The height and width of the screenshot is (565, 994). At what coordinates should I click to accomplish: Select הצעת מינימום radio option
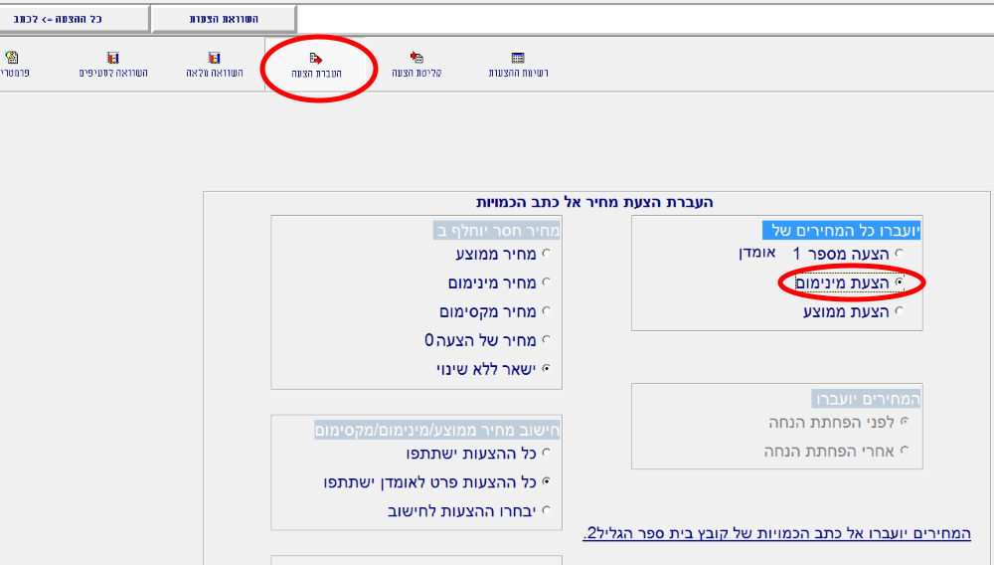[901, 283]
